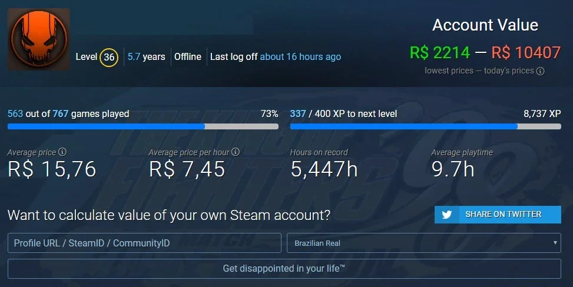Screen dimensions: 573x287
Task: Click the XP to next level progress bar
Action: click(425, 126)
